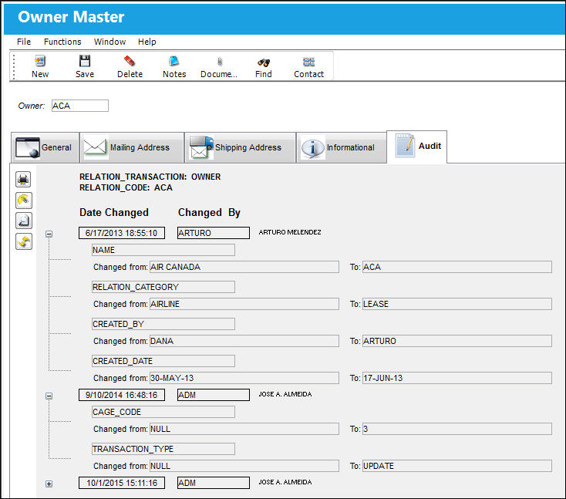Click the Find binoculars icon
This screenshot has height=499, width=566.
(264, 62)
